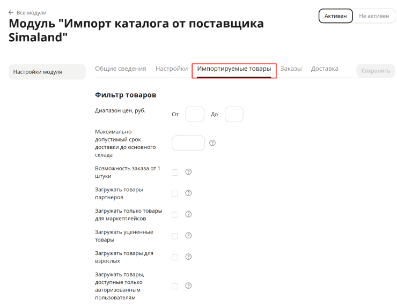Click the maximum delivery time input field
Screen dimensions: 397x308
point(188,143)
